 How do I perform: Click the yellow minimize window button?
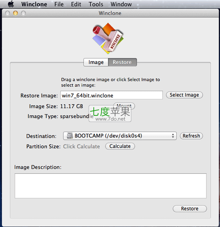pyautogui.click(x=16, y=13)
